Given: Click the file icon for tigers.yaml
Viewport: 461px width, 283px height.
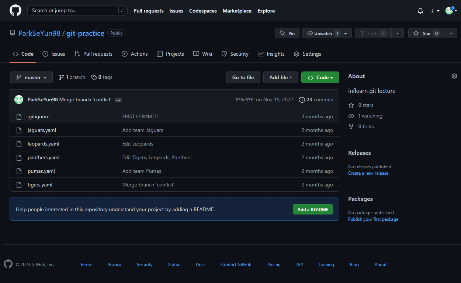Looking at the screenshot, I should click(x=19, y=185).
